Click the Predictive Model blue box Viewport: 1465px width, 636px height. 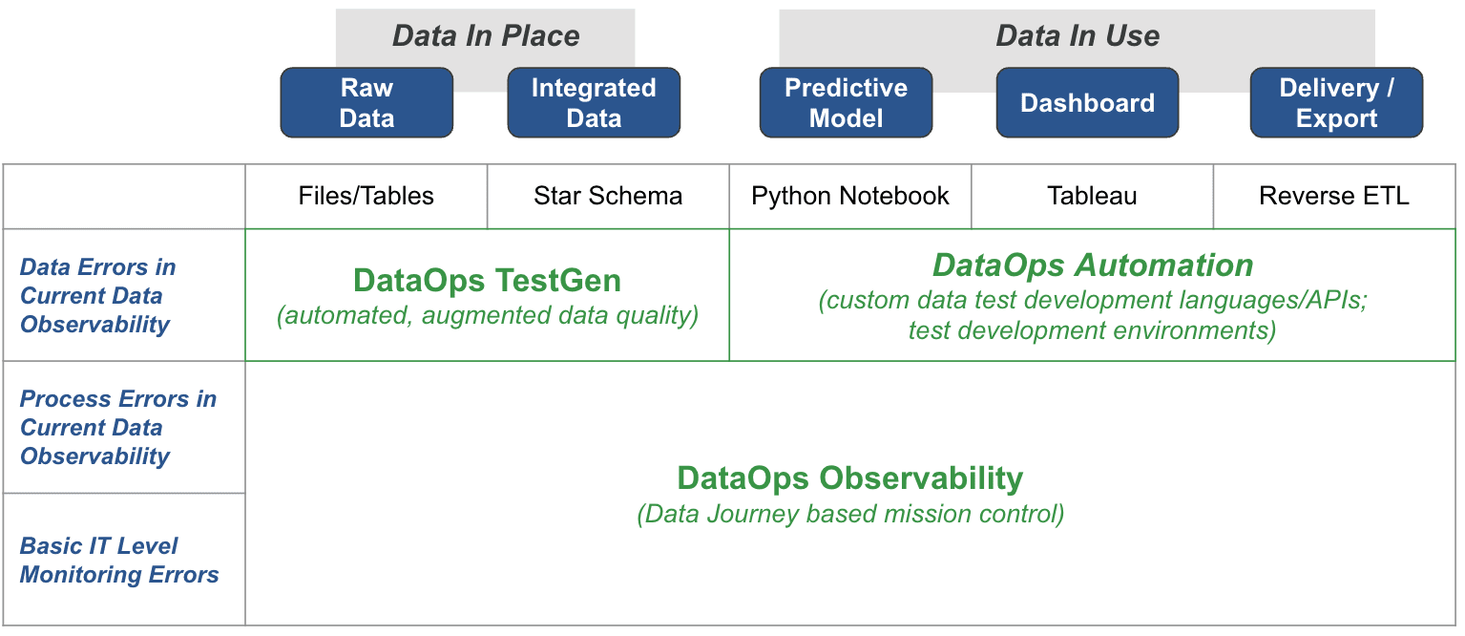[846, 103]
